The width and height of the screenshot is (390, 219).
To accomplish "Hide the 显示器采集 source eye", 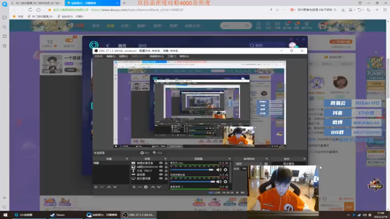I will tap(161, 179).
